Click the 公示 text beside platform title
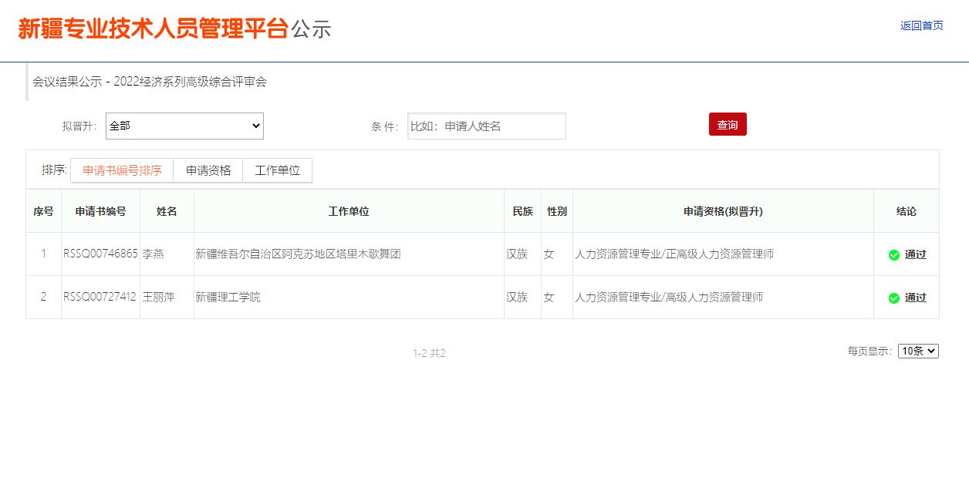969x481 pixels. [312, 29]
